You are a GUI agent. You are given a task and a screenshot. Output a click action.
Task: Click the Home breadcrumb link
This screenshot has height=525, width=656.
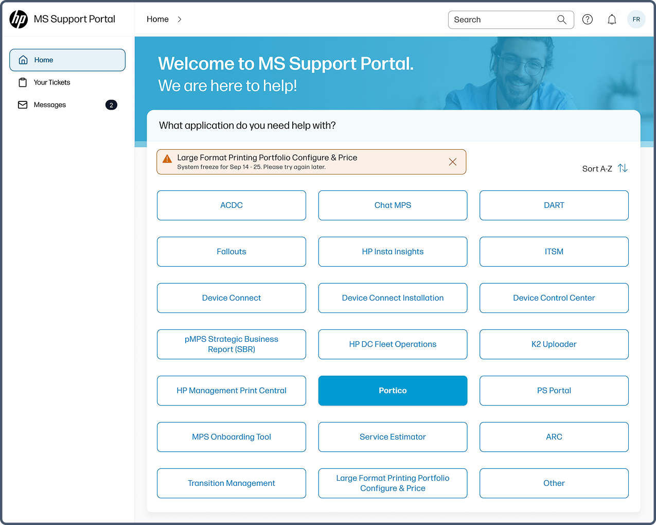pos(157,20)
